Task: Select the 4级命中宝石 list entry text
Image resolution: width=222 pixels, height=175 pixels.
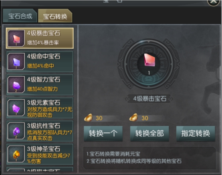Action: [x=44, y=56]
